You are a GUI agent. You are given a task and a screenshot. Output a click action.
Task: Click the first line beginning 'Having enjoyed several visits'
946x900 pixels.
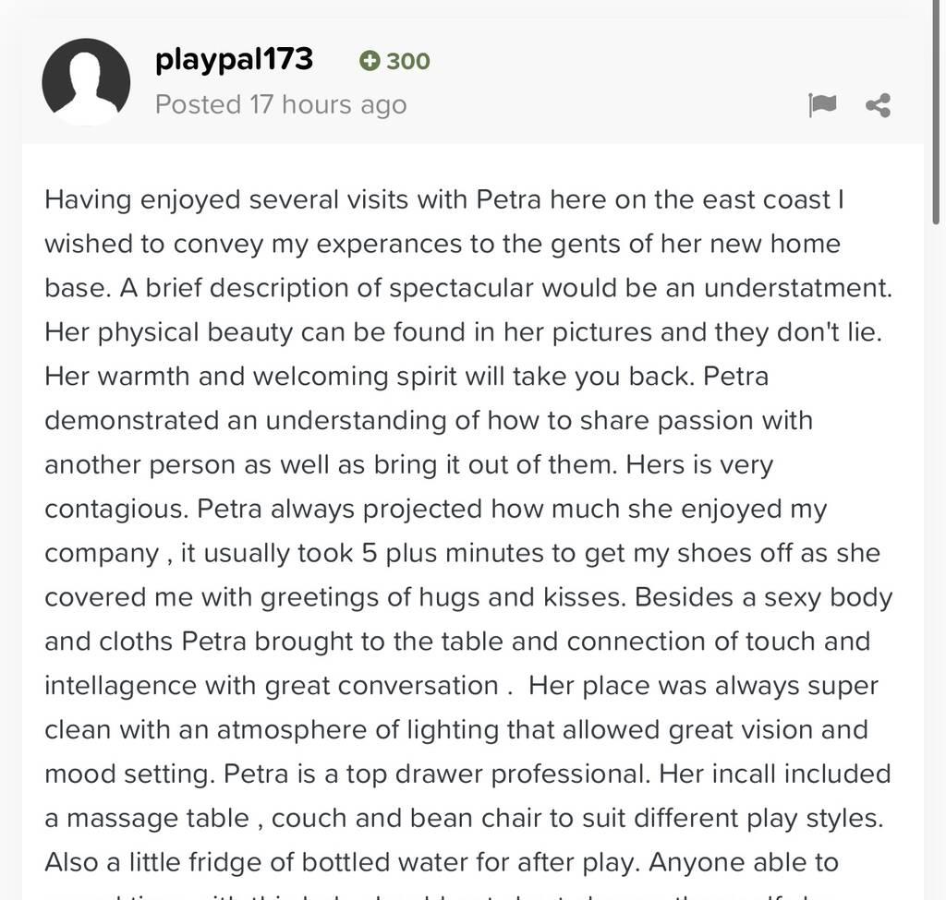(x=444, y=200)
